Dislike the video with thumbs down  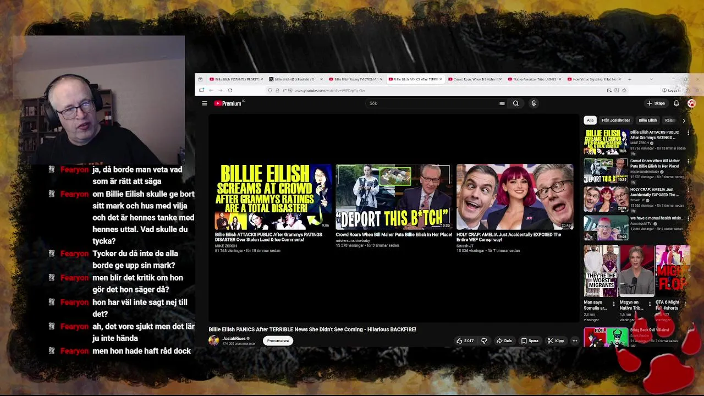coord(484,340)
